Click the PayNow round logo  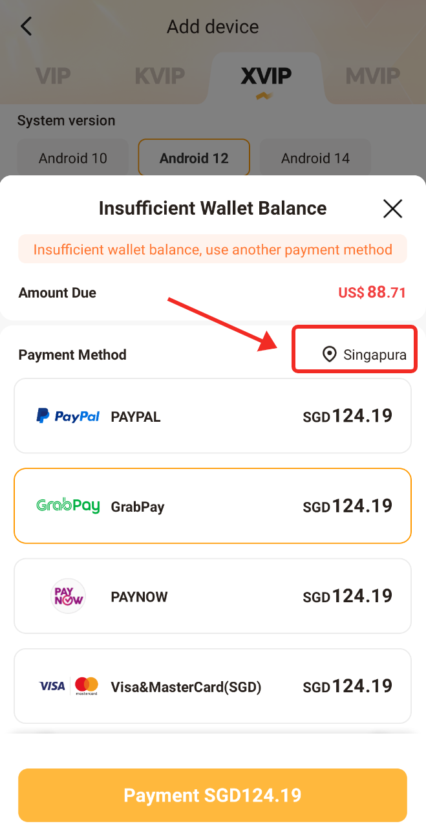coord(68,596)
